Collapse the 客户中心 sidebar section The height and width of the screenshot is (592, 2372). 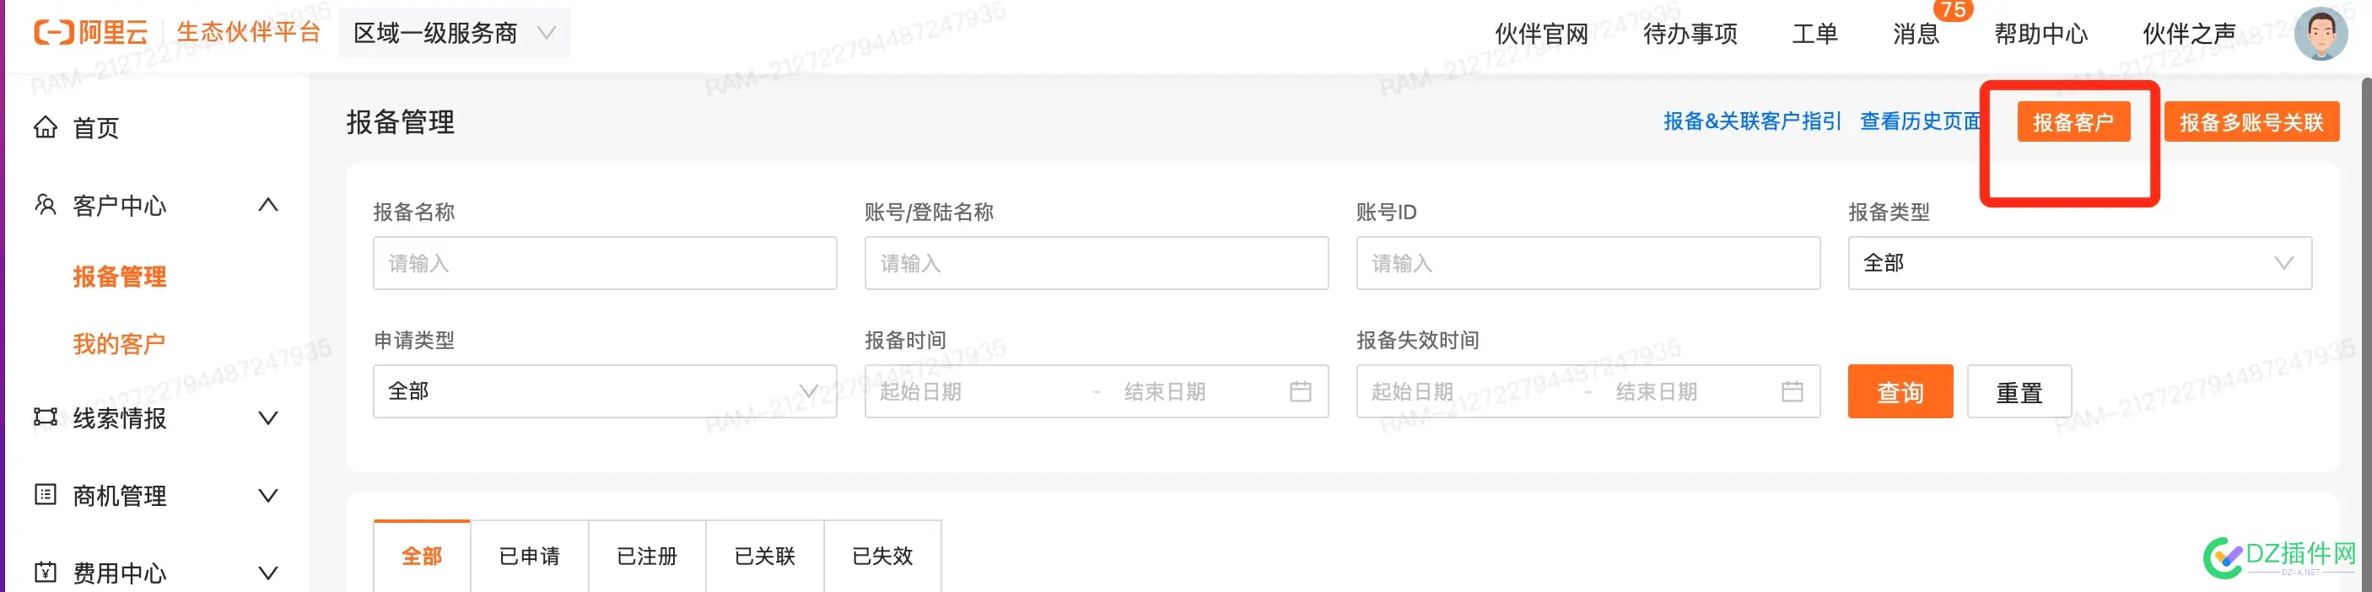pos(268,204)
